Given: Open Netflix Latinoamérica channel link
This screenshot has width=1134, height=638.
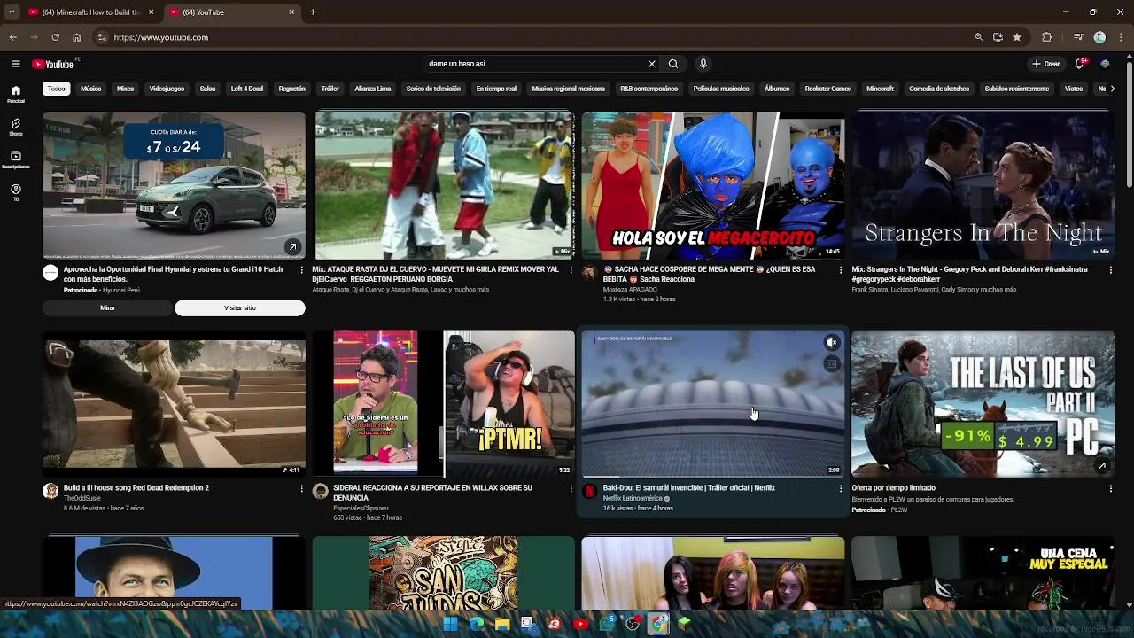Looking at the screenshot, I should [633, 498].
